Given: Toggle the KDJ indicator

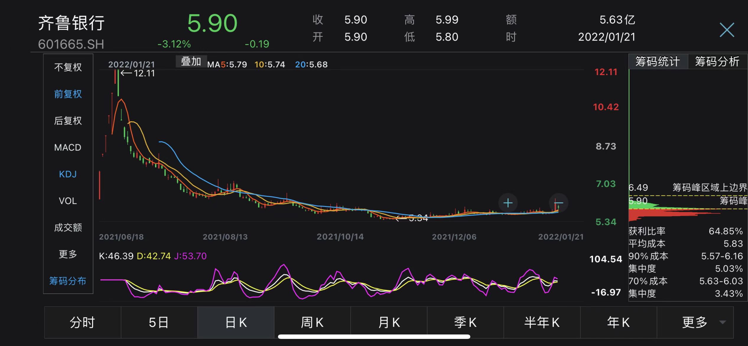Looking at the screenshot, I should pyautogui.click(x=68, y=174).
